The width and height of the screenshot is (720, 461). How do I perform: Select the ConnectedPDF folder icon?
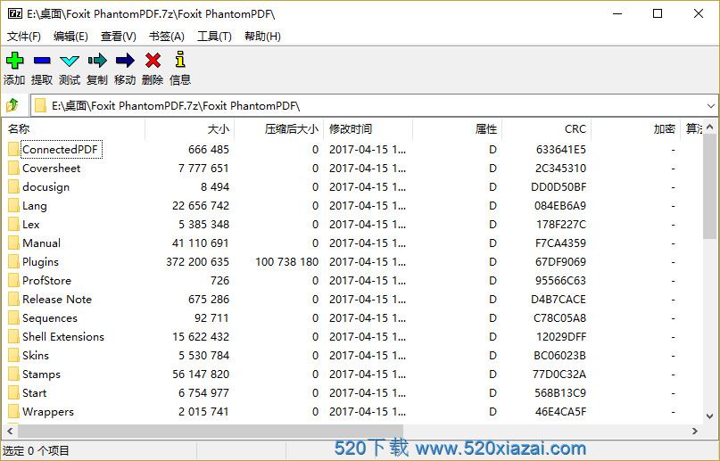click(13, 149)
